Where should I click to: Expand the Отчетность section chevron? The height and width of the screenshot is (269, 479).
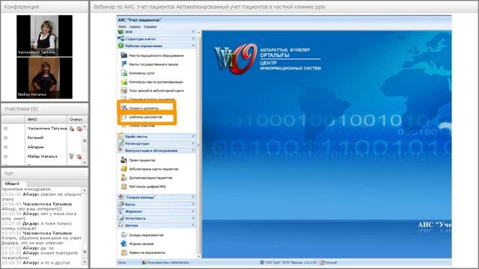point(193,218)
